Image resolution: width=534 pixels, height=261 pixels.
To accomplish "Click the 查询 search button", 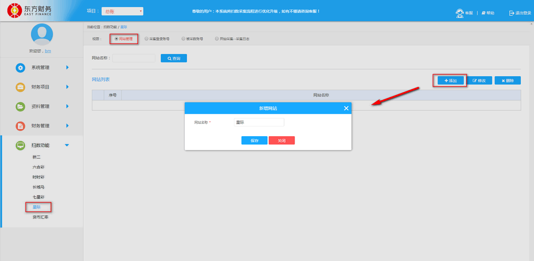I will pyautogui.click(x=174, y=58).
